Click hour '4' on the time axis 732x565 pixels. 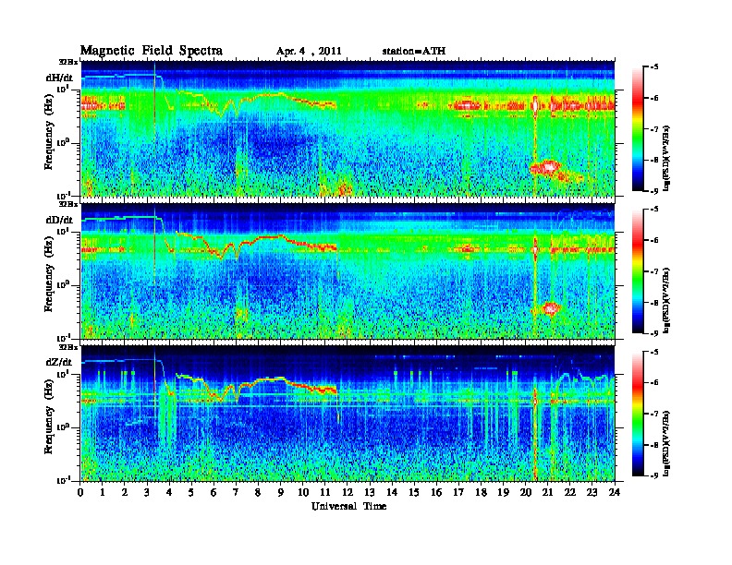[x=169, y=493]
